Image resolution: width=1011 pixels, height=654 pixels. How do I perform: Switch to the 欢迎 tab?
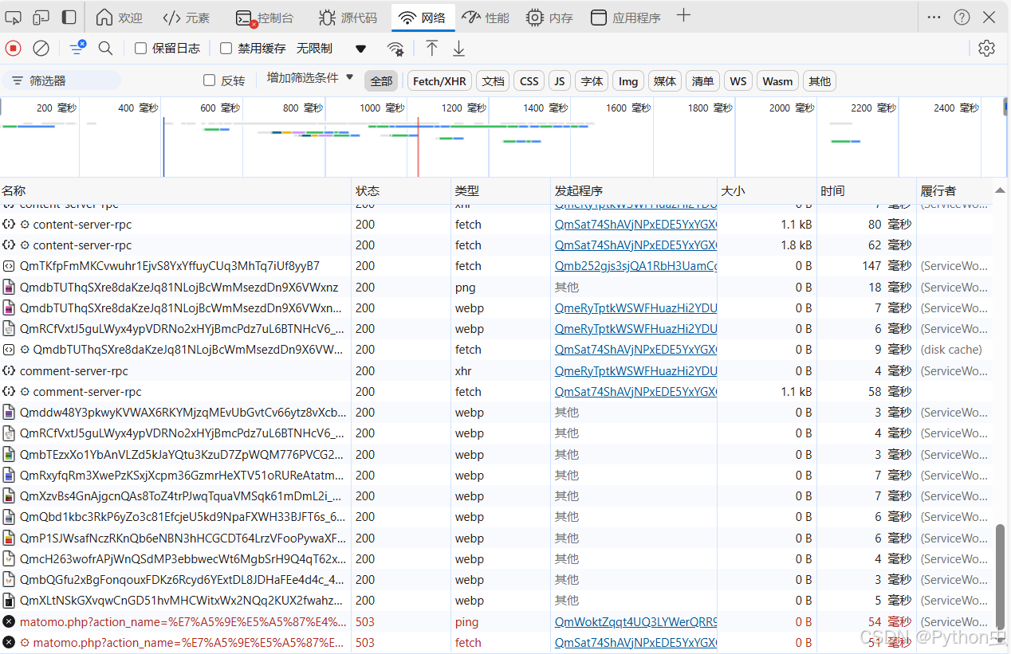[x=120, y=18]
